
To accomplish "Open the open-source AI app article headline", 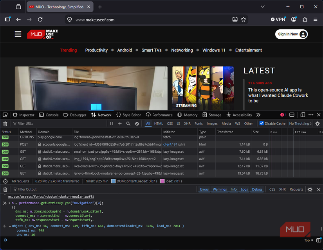I will (x=278, y=95).
